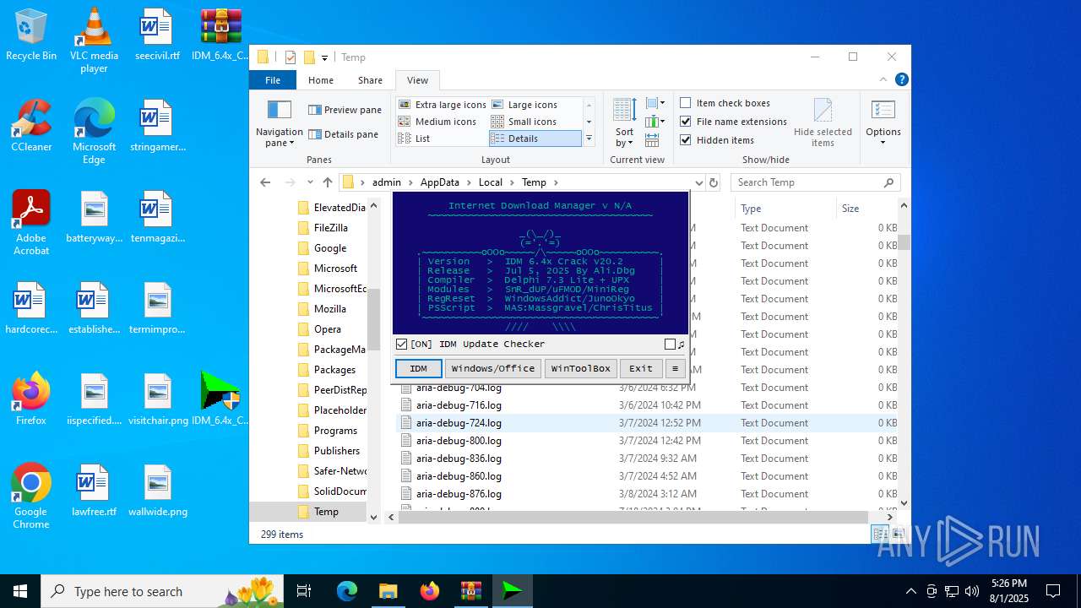Click the Details pane ribbon button

click(x=343, y=134)
